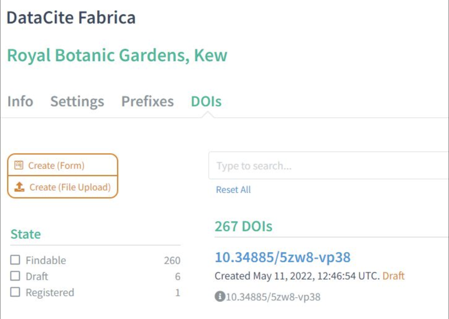Screen dimensions: 449x319
Task: Collapse the State filter section
Action: 26,234
